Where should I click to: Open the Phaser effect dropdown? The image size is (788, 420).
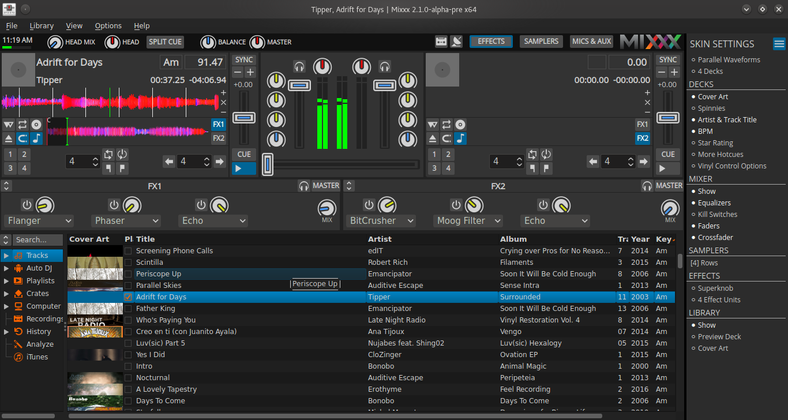coord(126,221)
